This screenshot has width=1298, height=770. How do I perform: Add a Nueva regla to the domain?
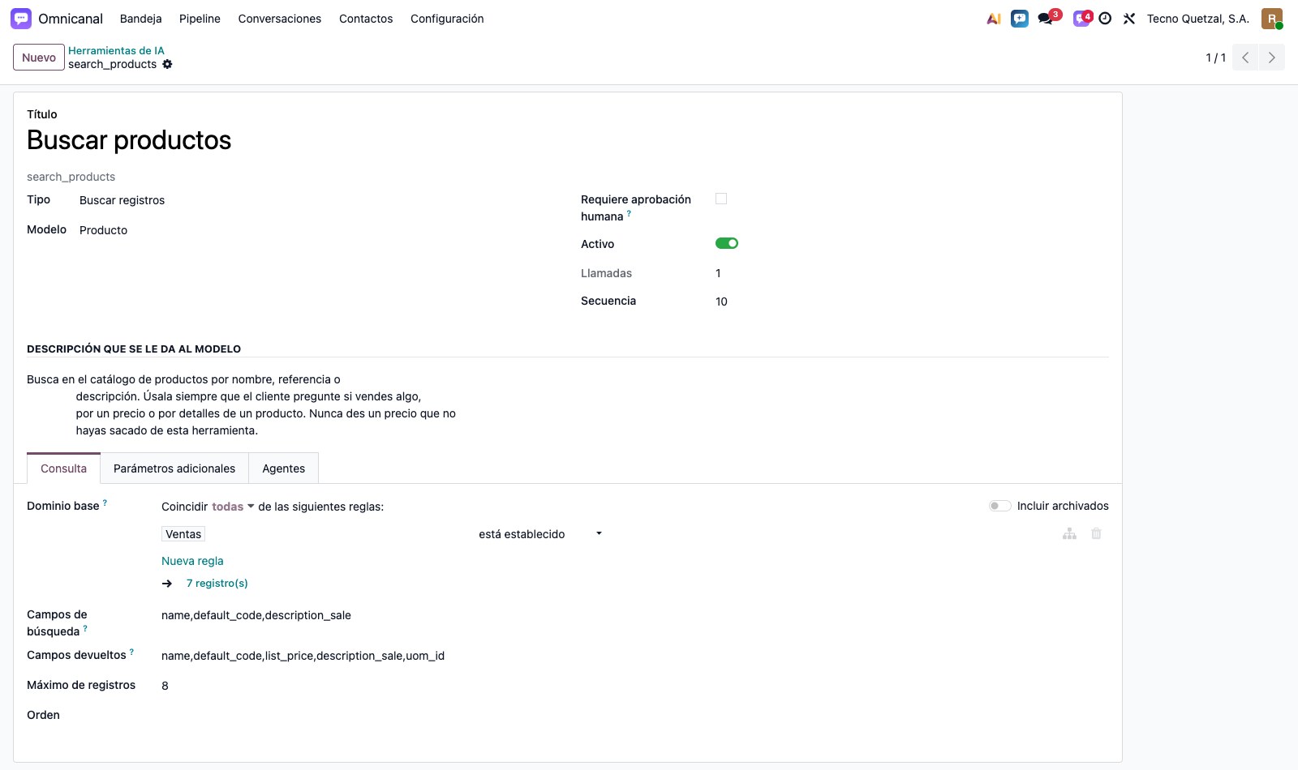click(x=192, y=561)
